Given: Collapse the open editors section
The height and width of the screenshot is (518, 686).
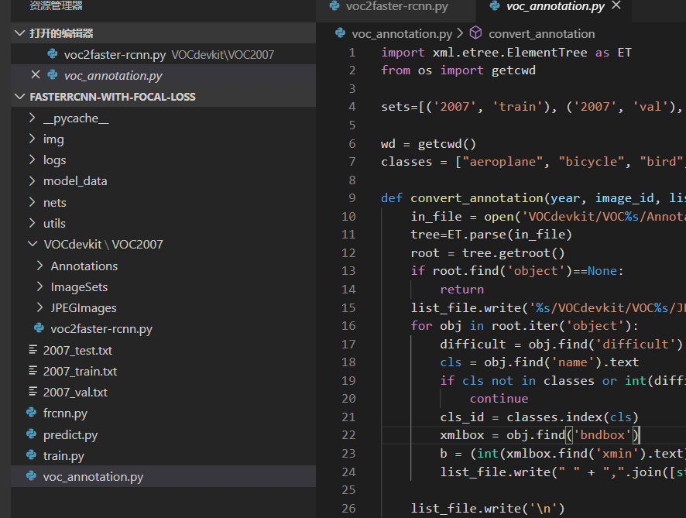Looking at the screenshot, I should pyautogui.click(x=19, y=33).
